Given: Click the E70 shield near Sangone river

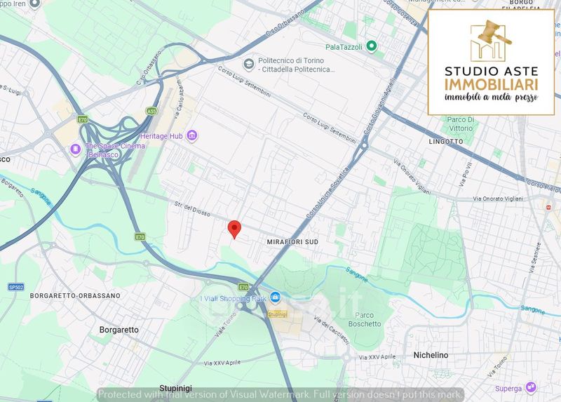Looking at the screenshot, I should click(x=140, y=236).
